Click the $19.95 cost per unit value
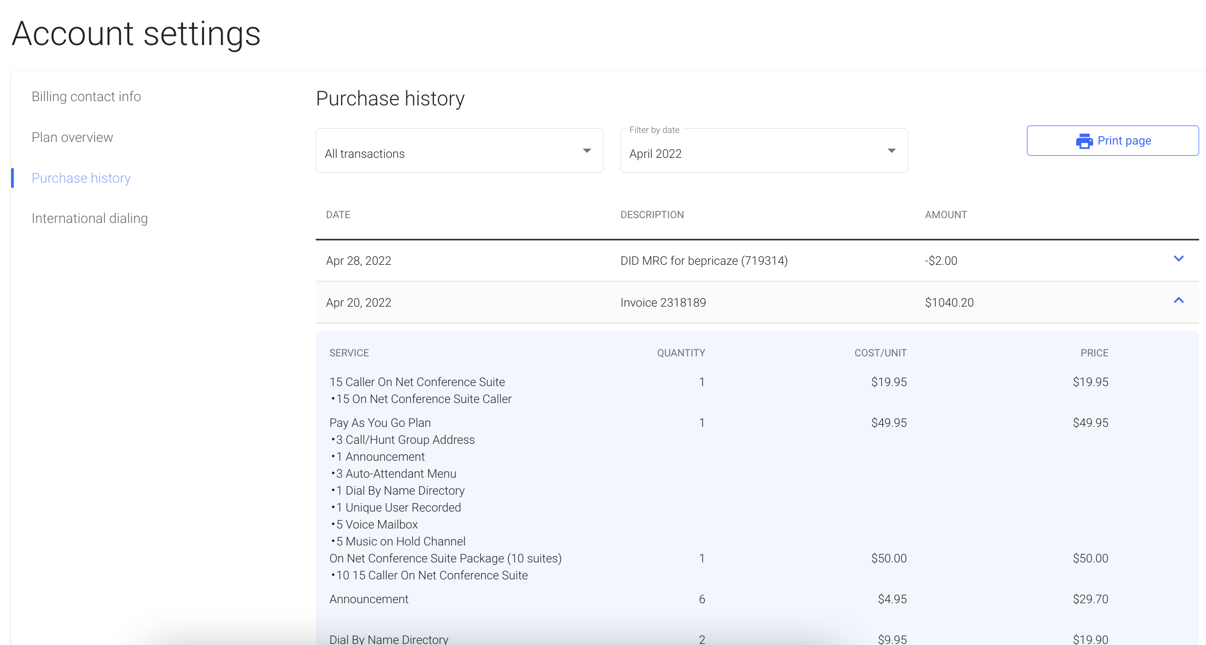 889,382
